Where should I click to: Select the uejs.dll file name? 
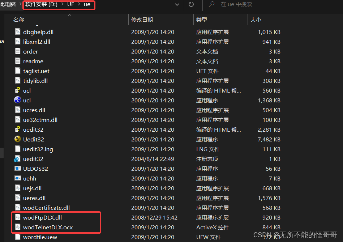(x=33, y=188)
